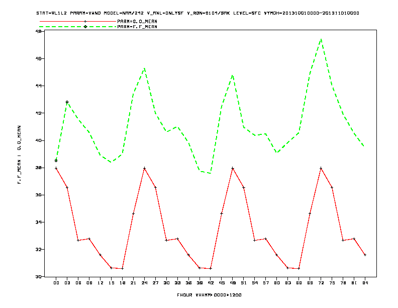Click y-axis tick label 40
The image size is (398, 308).
[38, 140]
